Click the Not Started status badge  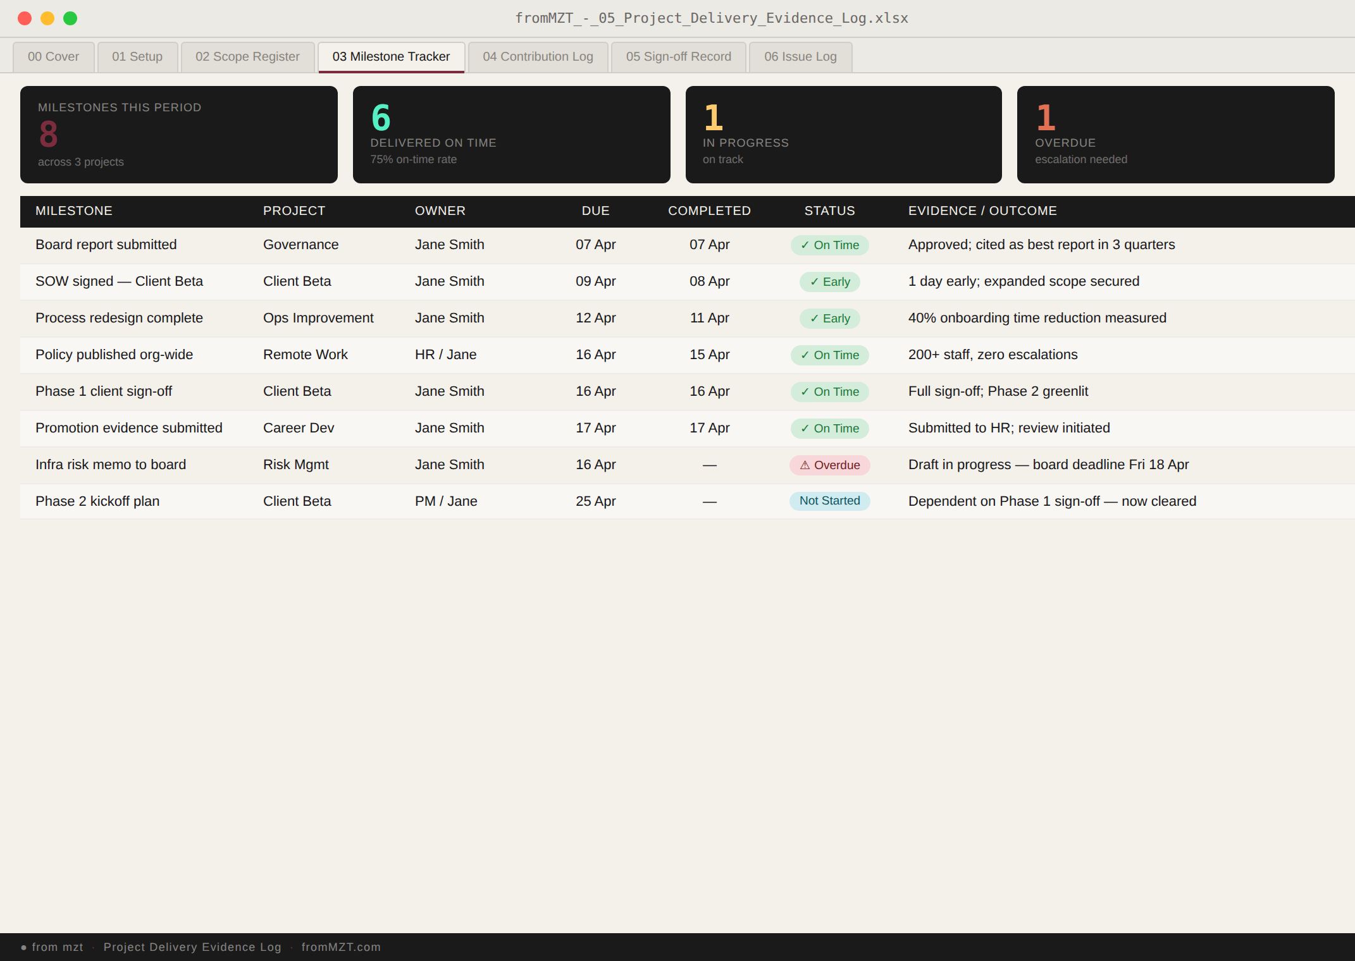(830, 501)
